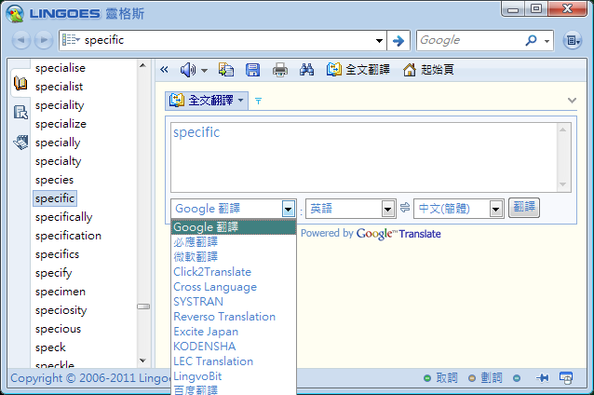This screenshot has width=594, height=395.
Task: Open the search history dropdown arrow
Action: tap(379, 41)
